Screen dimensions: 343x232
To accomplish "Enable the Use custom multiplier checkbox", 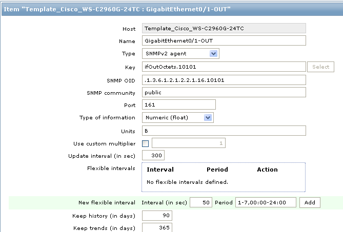I will pos(145,143).
